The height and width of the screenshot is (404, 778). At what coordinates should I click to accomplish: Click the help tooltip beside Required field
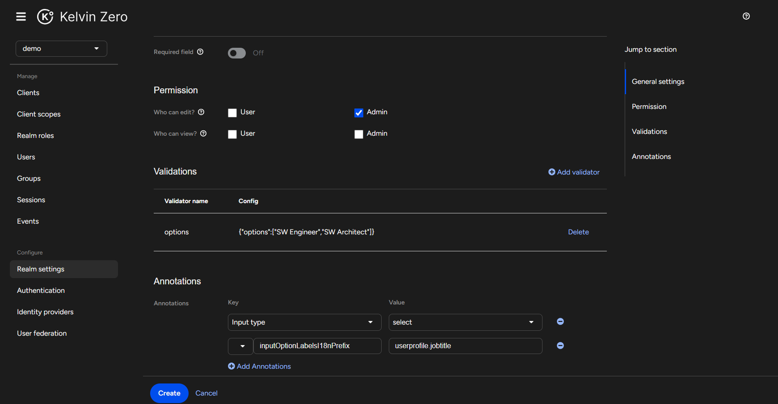(x=200, y=51)
